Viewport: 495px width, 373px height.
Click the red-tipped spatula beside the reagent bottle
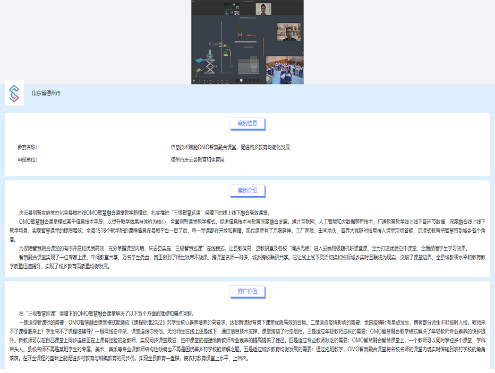(x=251, y=36)
